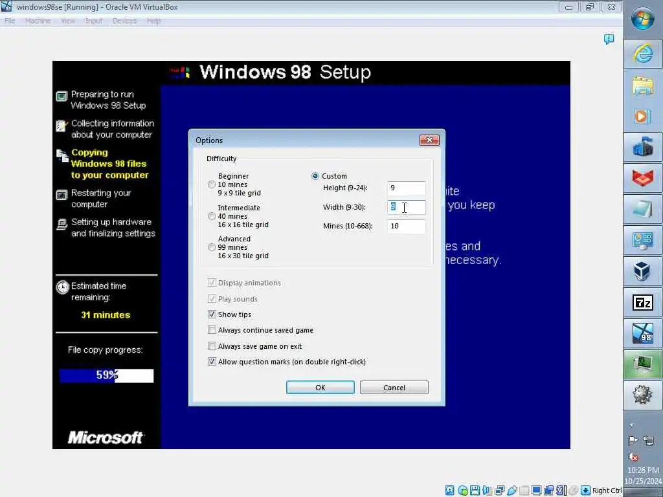Image resolution: width=663 pixels, height=497 pixels.
Task: Click the Right Ctrl host key label
Action: 607,491
